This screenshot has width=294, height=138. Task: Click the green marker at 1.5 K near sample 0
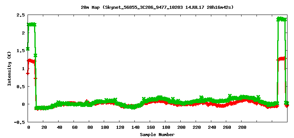[x=28, y=49]
